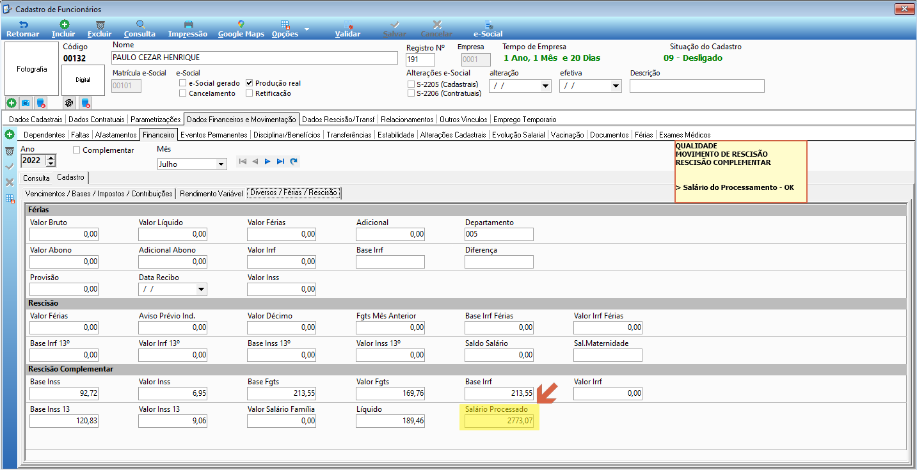Image resolution: width=917 pixels, height=470 pixels.
Task: Click the X cancel icon in left sidebar
Action: click(10, 182)
